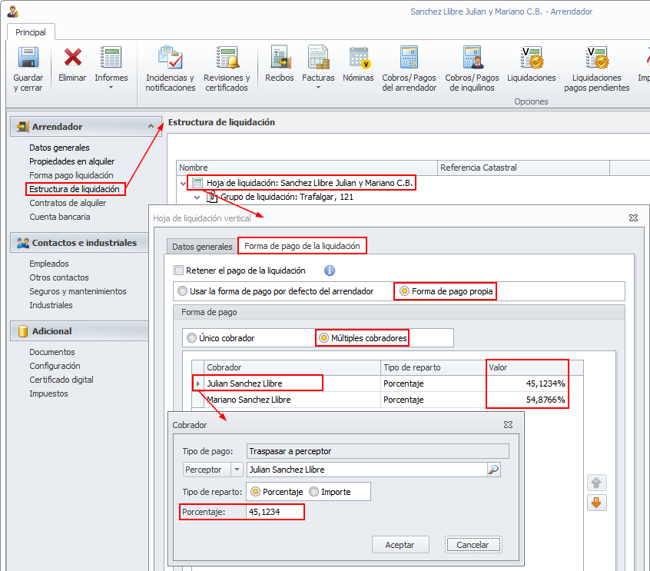
Task: Select the Forma de pago propia radio
Action: [x=404, y=291]
